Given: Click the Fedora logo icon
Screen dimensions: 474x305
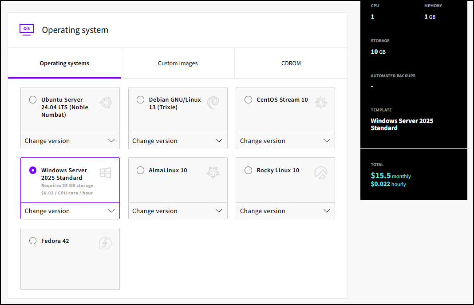Looking at the screenshot, I should (x=105, y=243).
